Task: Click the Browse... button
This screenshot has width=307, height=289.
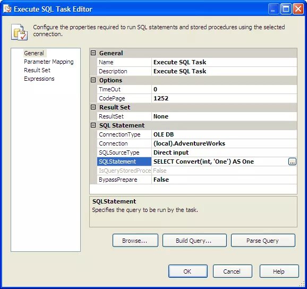Action: click(x=135, y=241)
